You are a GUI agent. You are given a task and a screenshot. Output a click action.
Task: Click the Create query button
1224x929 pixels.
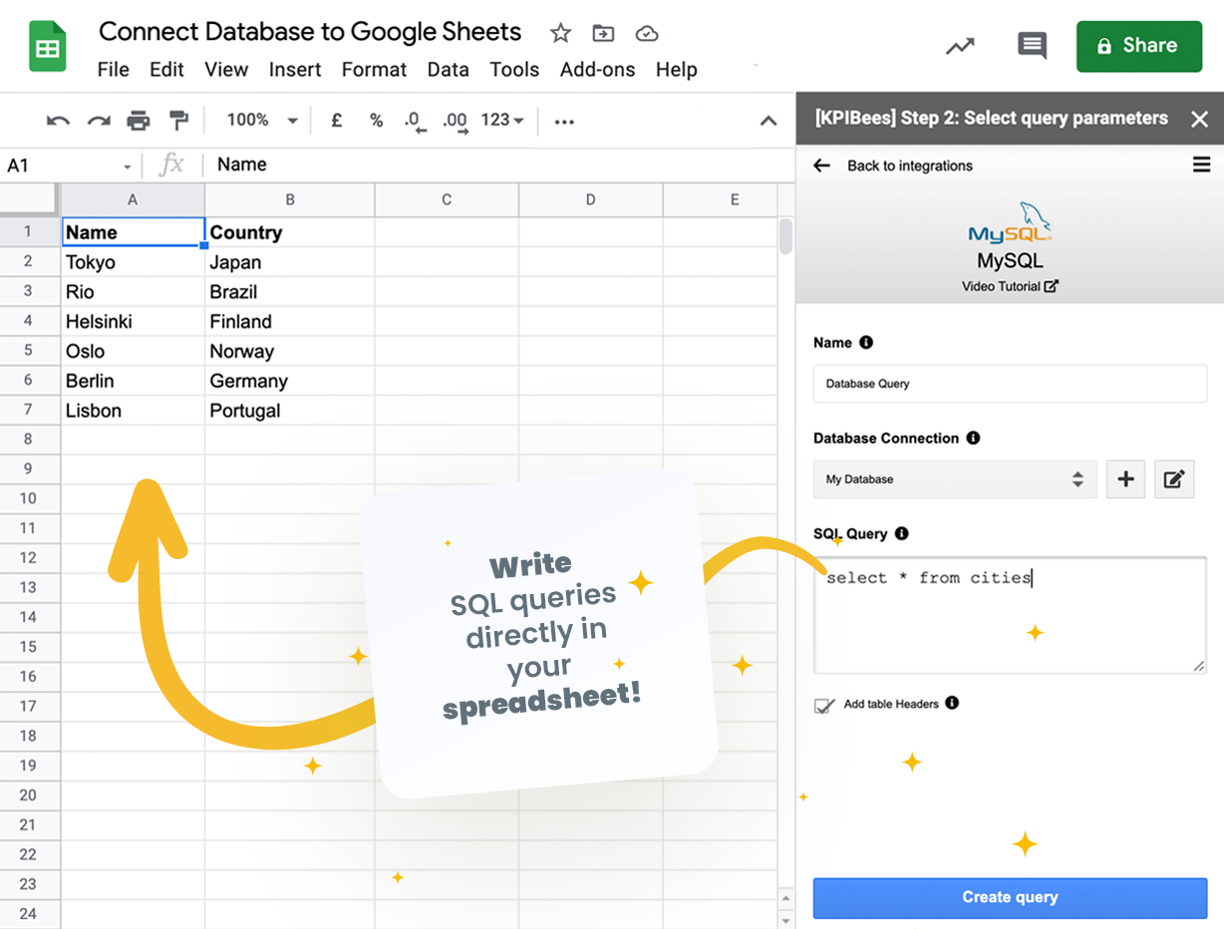click(x=1010, y=897)
